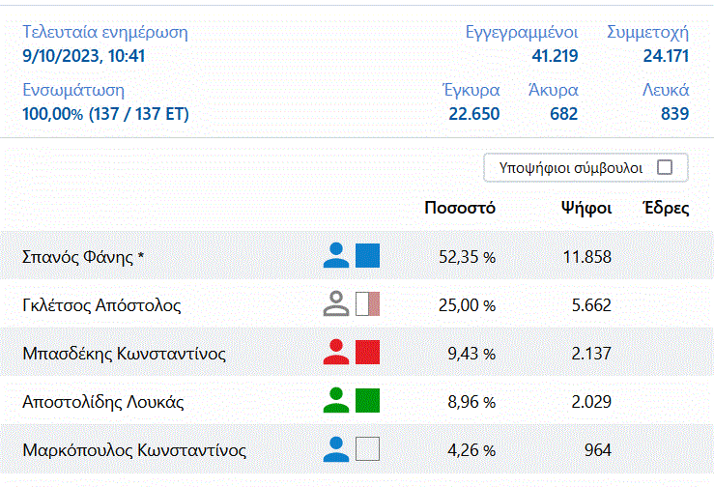
Task: Enable the Υποψήφιοι σύμβουλοι checkbox
Action: 665,167
